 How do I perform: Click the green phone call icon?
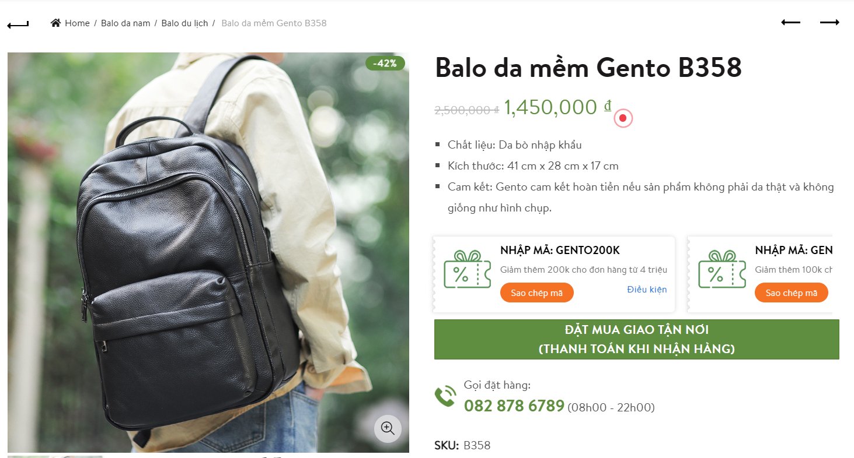[x=445, y=396]
